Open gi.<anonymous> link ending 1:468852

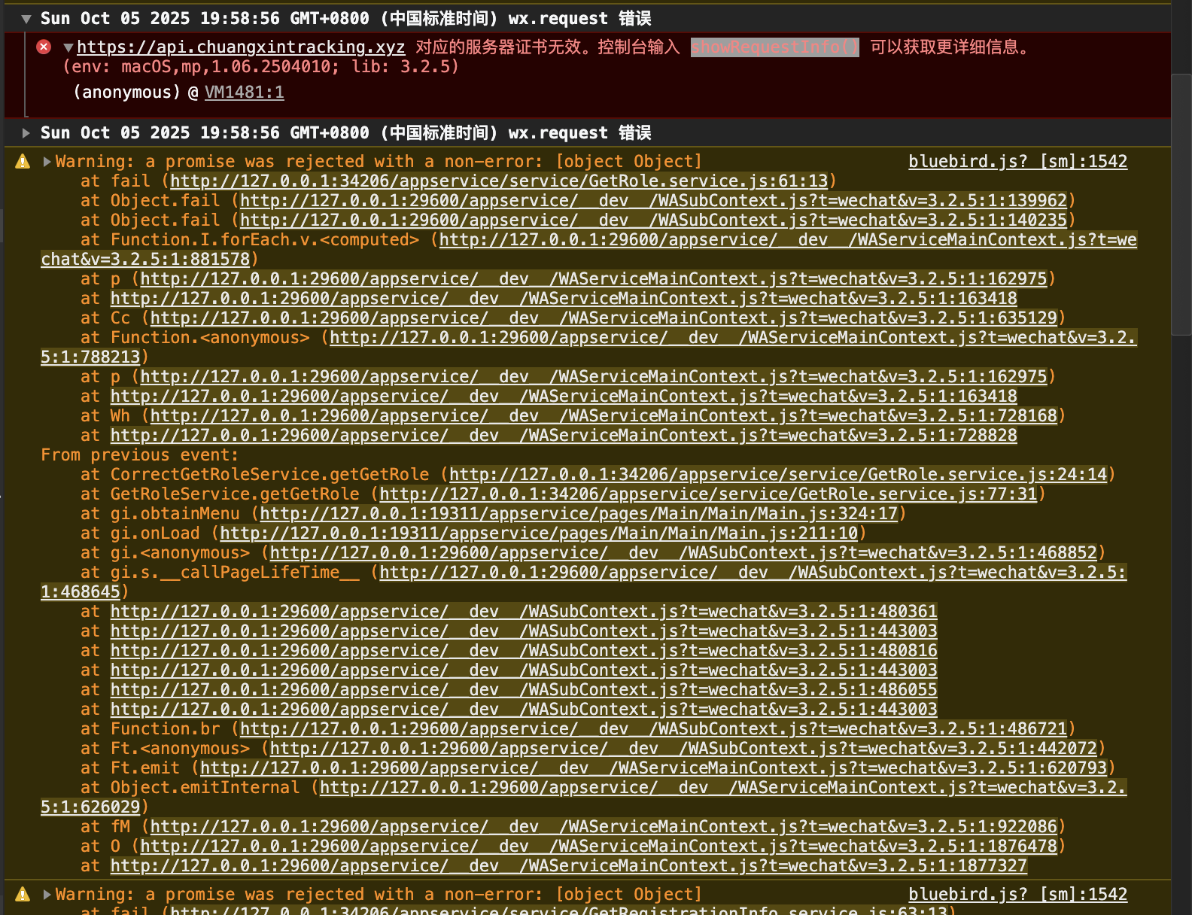pyautogui.click(x=683, y=553)
